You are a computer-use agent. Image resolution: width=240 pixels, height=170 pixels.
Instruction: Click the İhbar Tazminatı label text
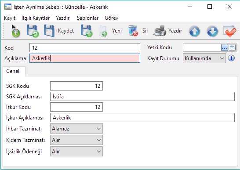point(24,129)
